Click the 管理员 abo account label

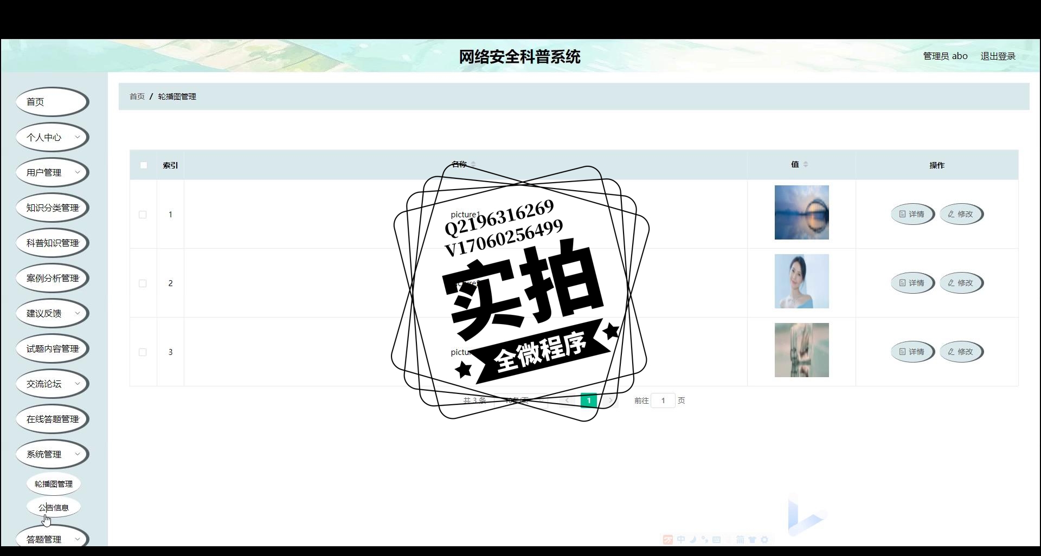pyautogui.click(x=945, y=56)
